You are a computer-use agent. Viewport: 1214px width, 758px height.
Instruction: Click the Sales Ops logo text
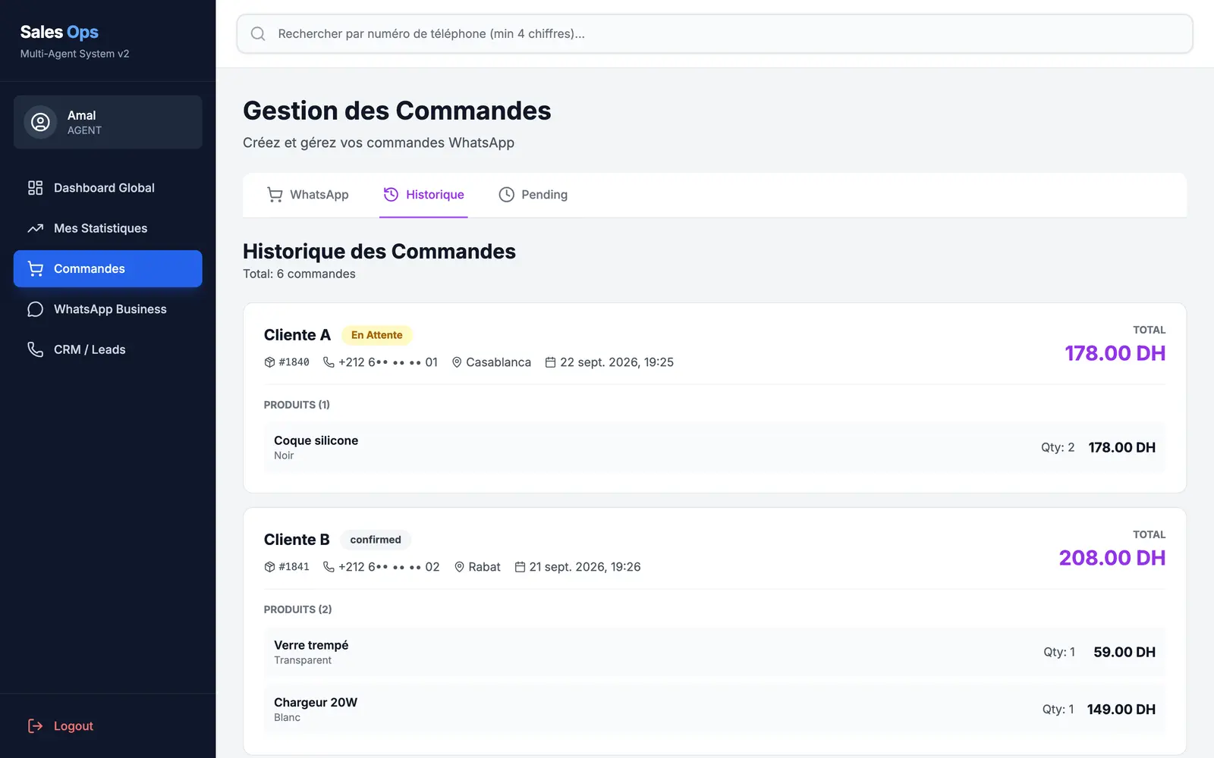point(59,32)
